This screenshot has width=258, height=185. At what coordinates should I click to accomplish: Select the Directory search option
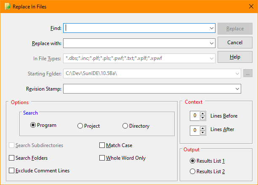coord(125,126)
